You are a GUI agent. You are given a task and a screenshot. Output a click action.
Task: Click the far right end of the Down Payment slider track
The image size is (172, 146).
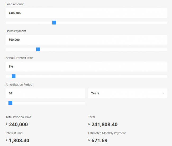tap(166, 49)
